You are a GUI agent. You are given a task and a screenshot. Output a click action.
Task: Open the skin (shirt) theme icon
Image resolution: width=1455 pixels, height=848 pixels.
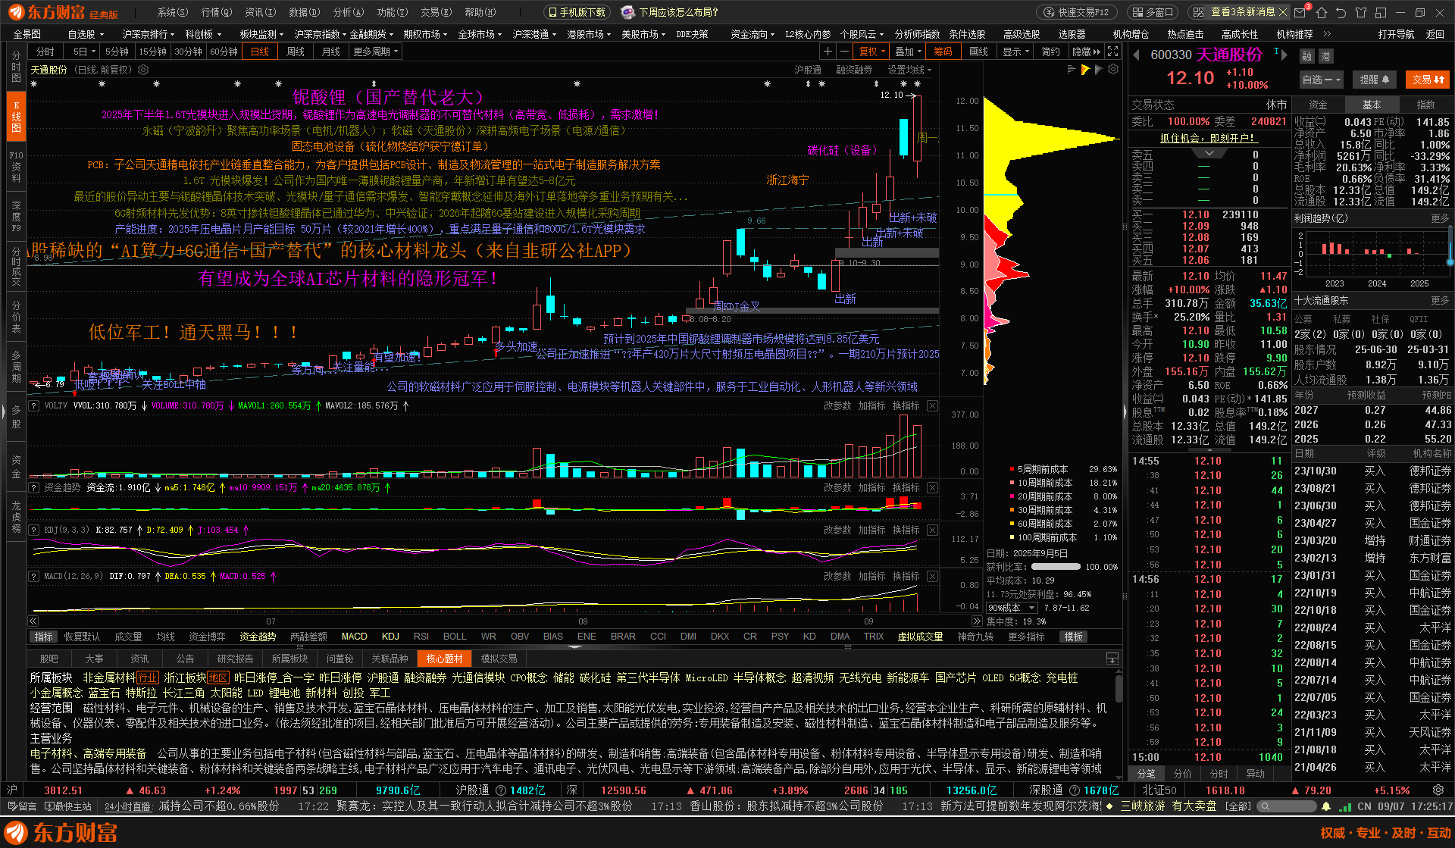(x=1361, y=13)
